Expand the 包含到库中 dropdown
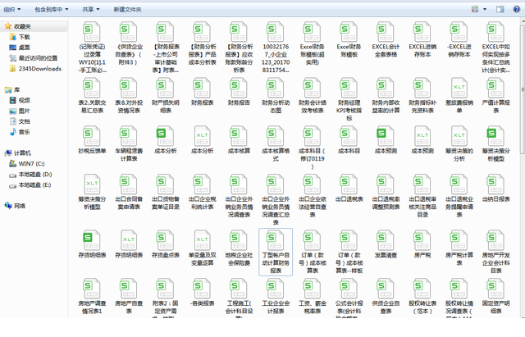 pos(52,9)
